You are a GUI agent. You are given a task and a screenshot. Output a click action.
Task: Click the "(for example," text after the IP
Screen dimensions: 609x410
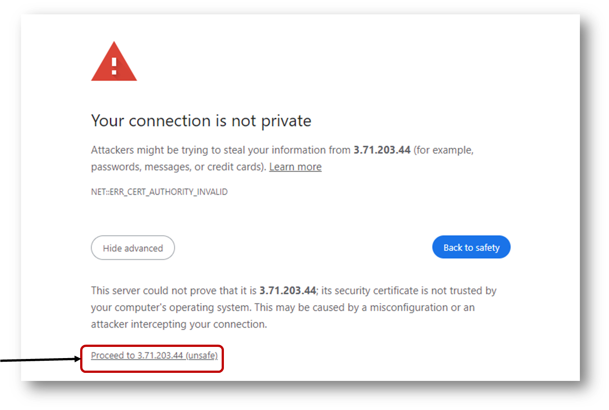443,150
